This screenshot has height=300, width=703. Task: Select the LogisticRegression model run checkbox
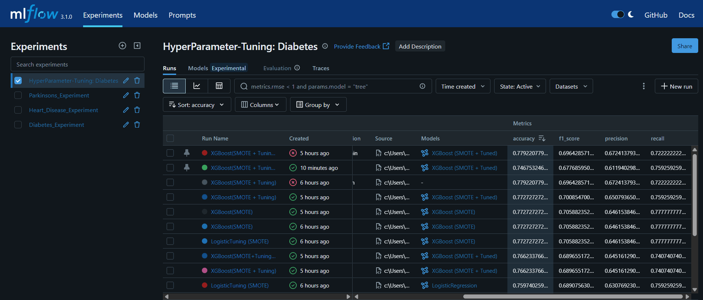pos(170,285)
